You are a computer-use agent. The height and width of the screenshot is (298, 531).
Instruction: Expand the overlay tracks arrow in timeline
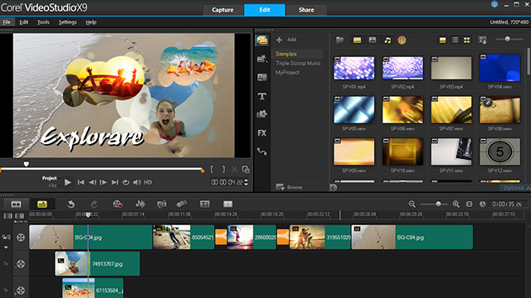point(6,248)
